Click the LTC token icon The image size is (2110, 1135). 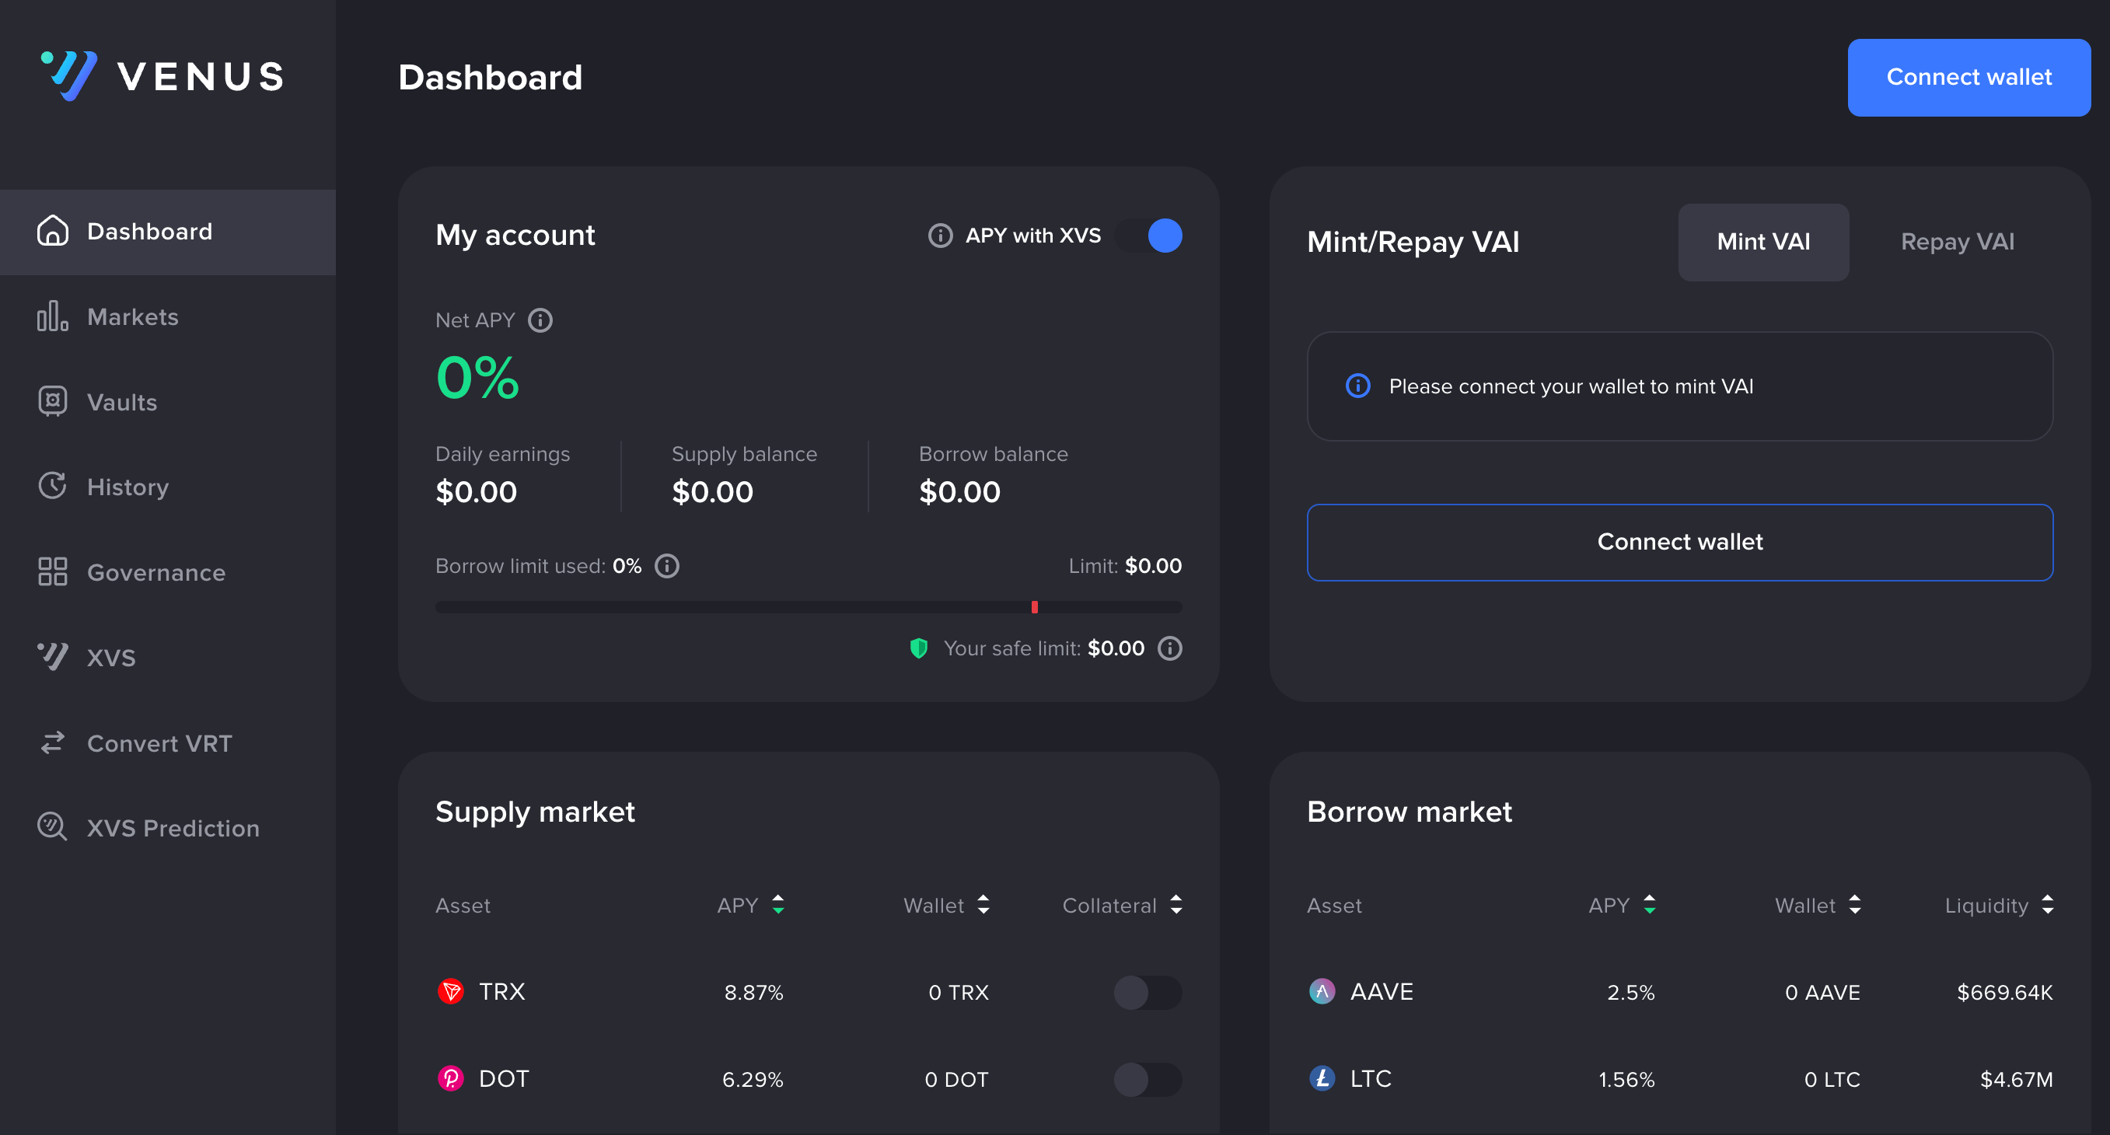[1322, 1078]
